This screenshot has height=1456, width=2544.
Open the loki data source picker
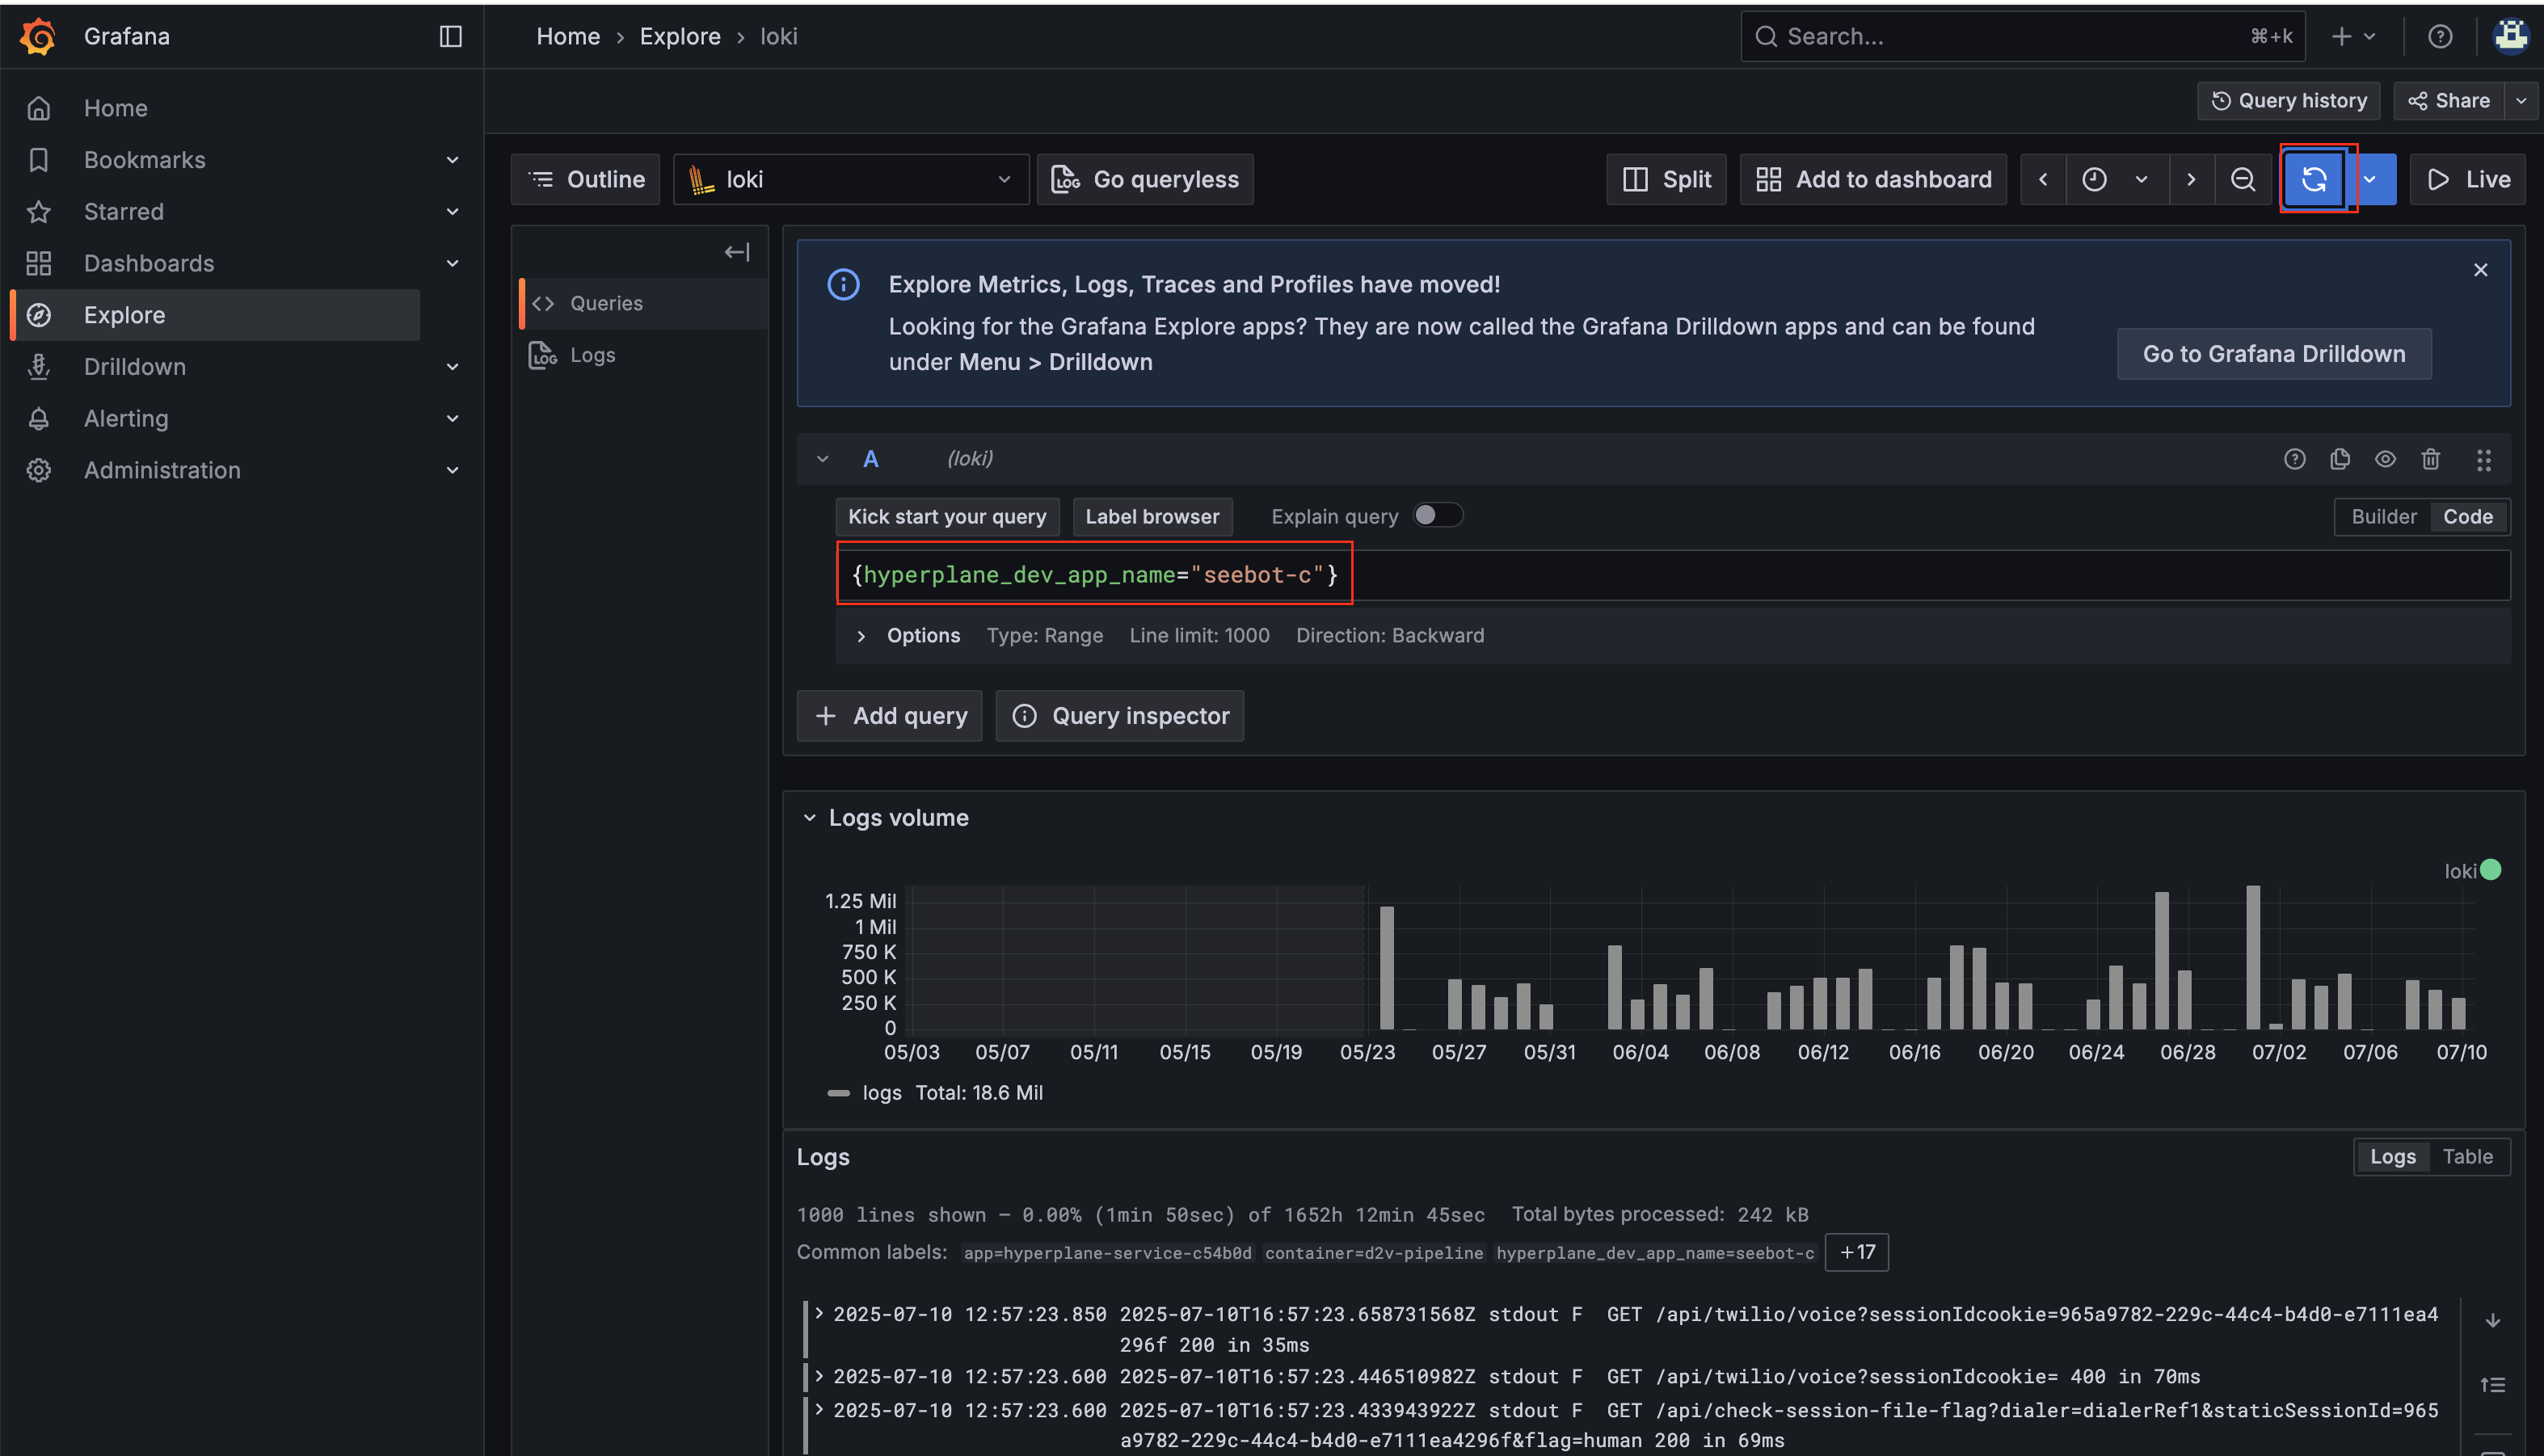pyautogui.click(x=851, y=179)
